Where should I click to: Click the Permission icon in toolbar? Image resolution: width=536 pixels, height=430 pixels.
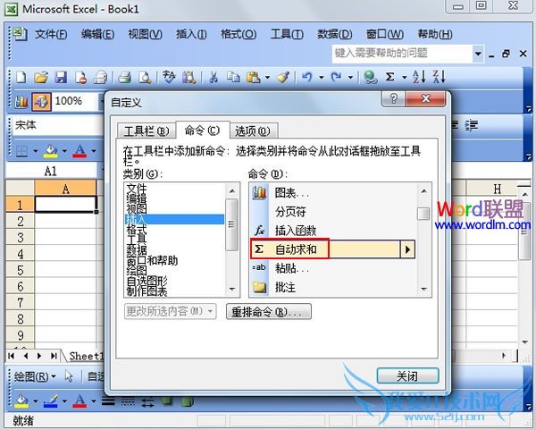coord(80,77)
